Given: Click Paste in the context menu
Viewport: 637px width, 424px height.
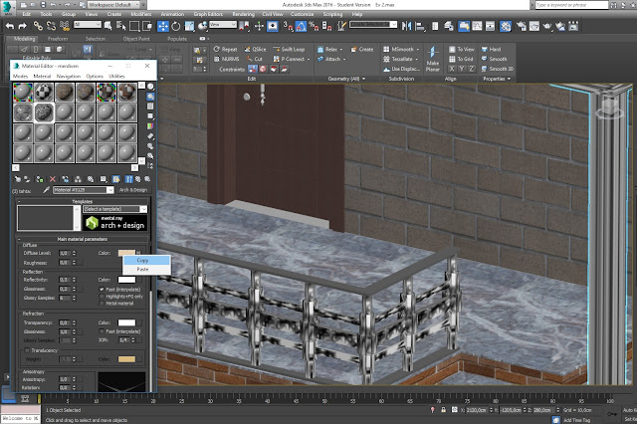Looking at the screenshot, I should [143, 270].
